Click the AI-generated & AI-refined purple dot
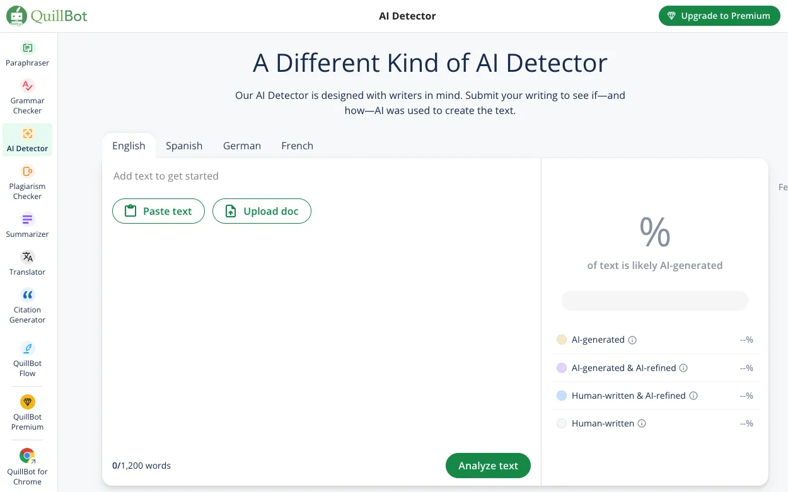 click(x=562, y=368)
